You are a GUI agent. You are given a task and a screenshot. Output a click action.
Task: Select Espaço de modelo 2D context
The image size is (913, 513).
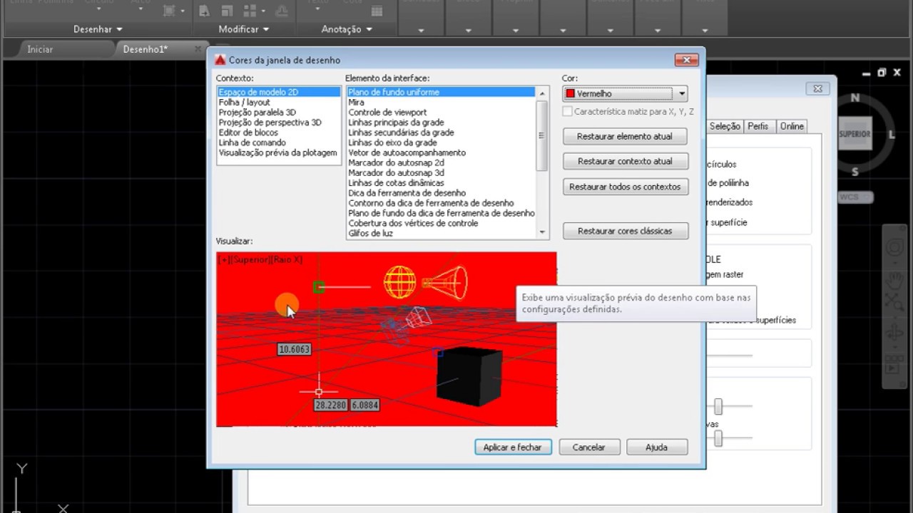click(279, 93)
